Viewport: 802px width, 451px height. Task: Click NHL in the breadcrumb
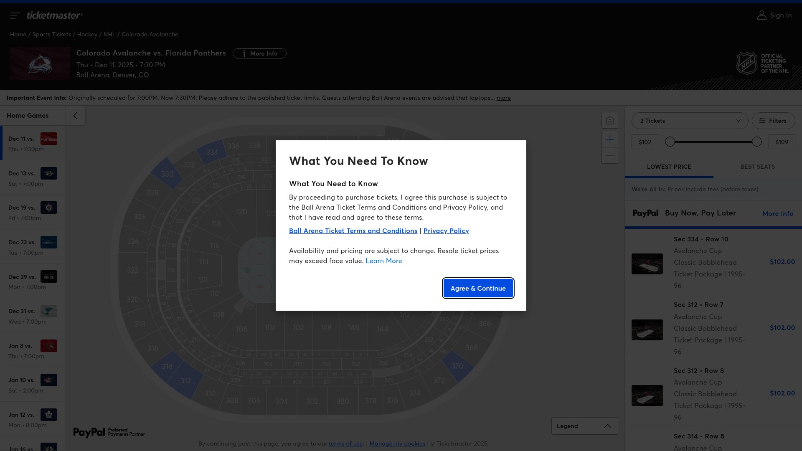[109, 34]
